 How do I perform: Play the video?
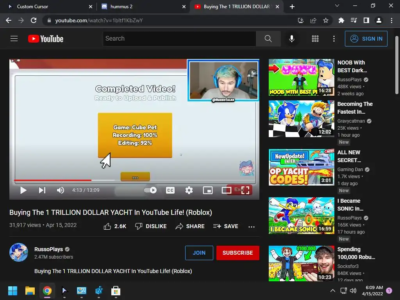coord(23,190)
